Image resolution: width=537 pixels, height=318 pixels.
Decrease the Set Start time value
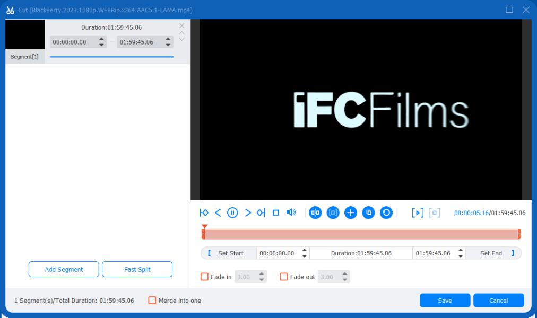(x=304, y=256)
